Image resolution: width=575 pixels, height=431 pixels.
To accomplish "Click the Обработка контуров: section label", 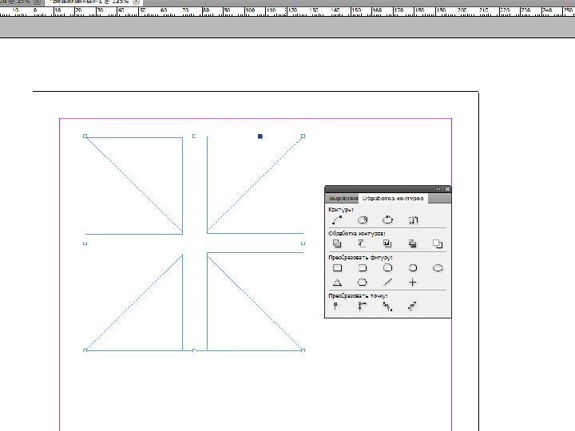I will [x=357, y=233].
